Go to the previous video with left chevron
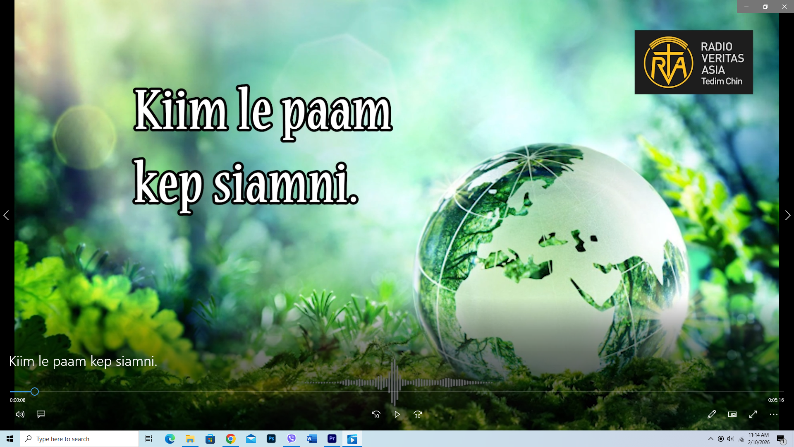This screenshot has width=794, height=447. point(6,215)
